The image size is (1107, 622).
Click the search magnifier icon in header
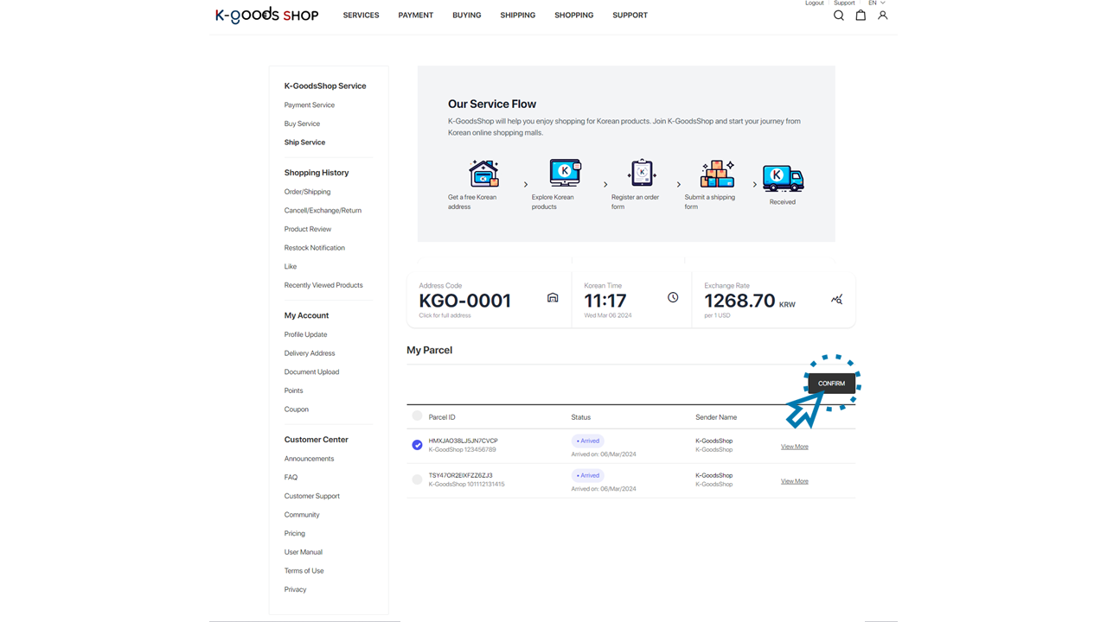tap(838, 16)
